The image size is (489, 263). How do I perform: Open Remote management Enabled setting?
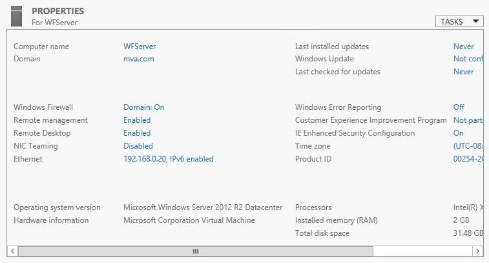(x=137, y=120)
